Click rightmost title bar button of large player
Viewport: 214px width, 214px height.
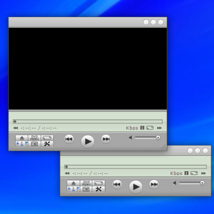[x=160, y=22]
